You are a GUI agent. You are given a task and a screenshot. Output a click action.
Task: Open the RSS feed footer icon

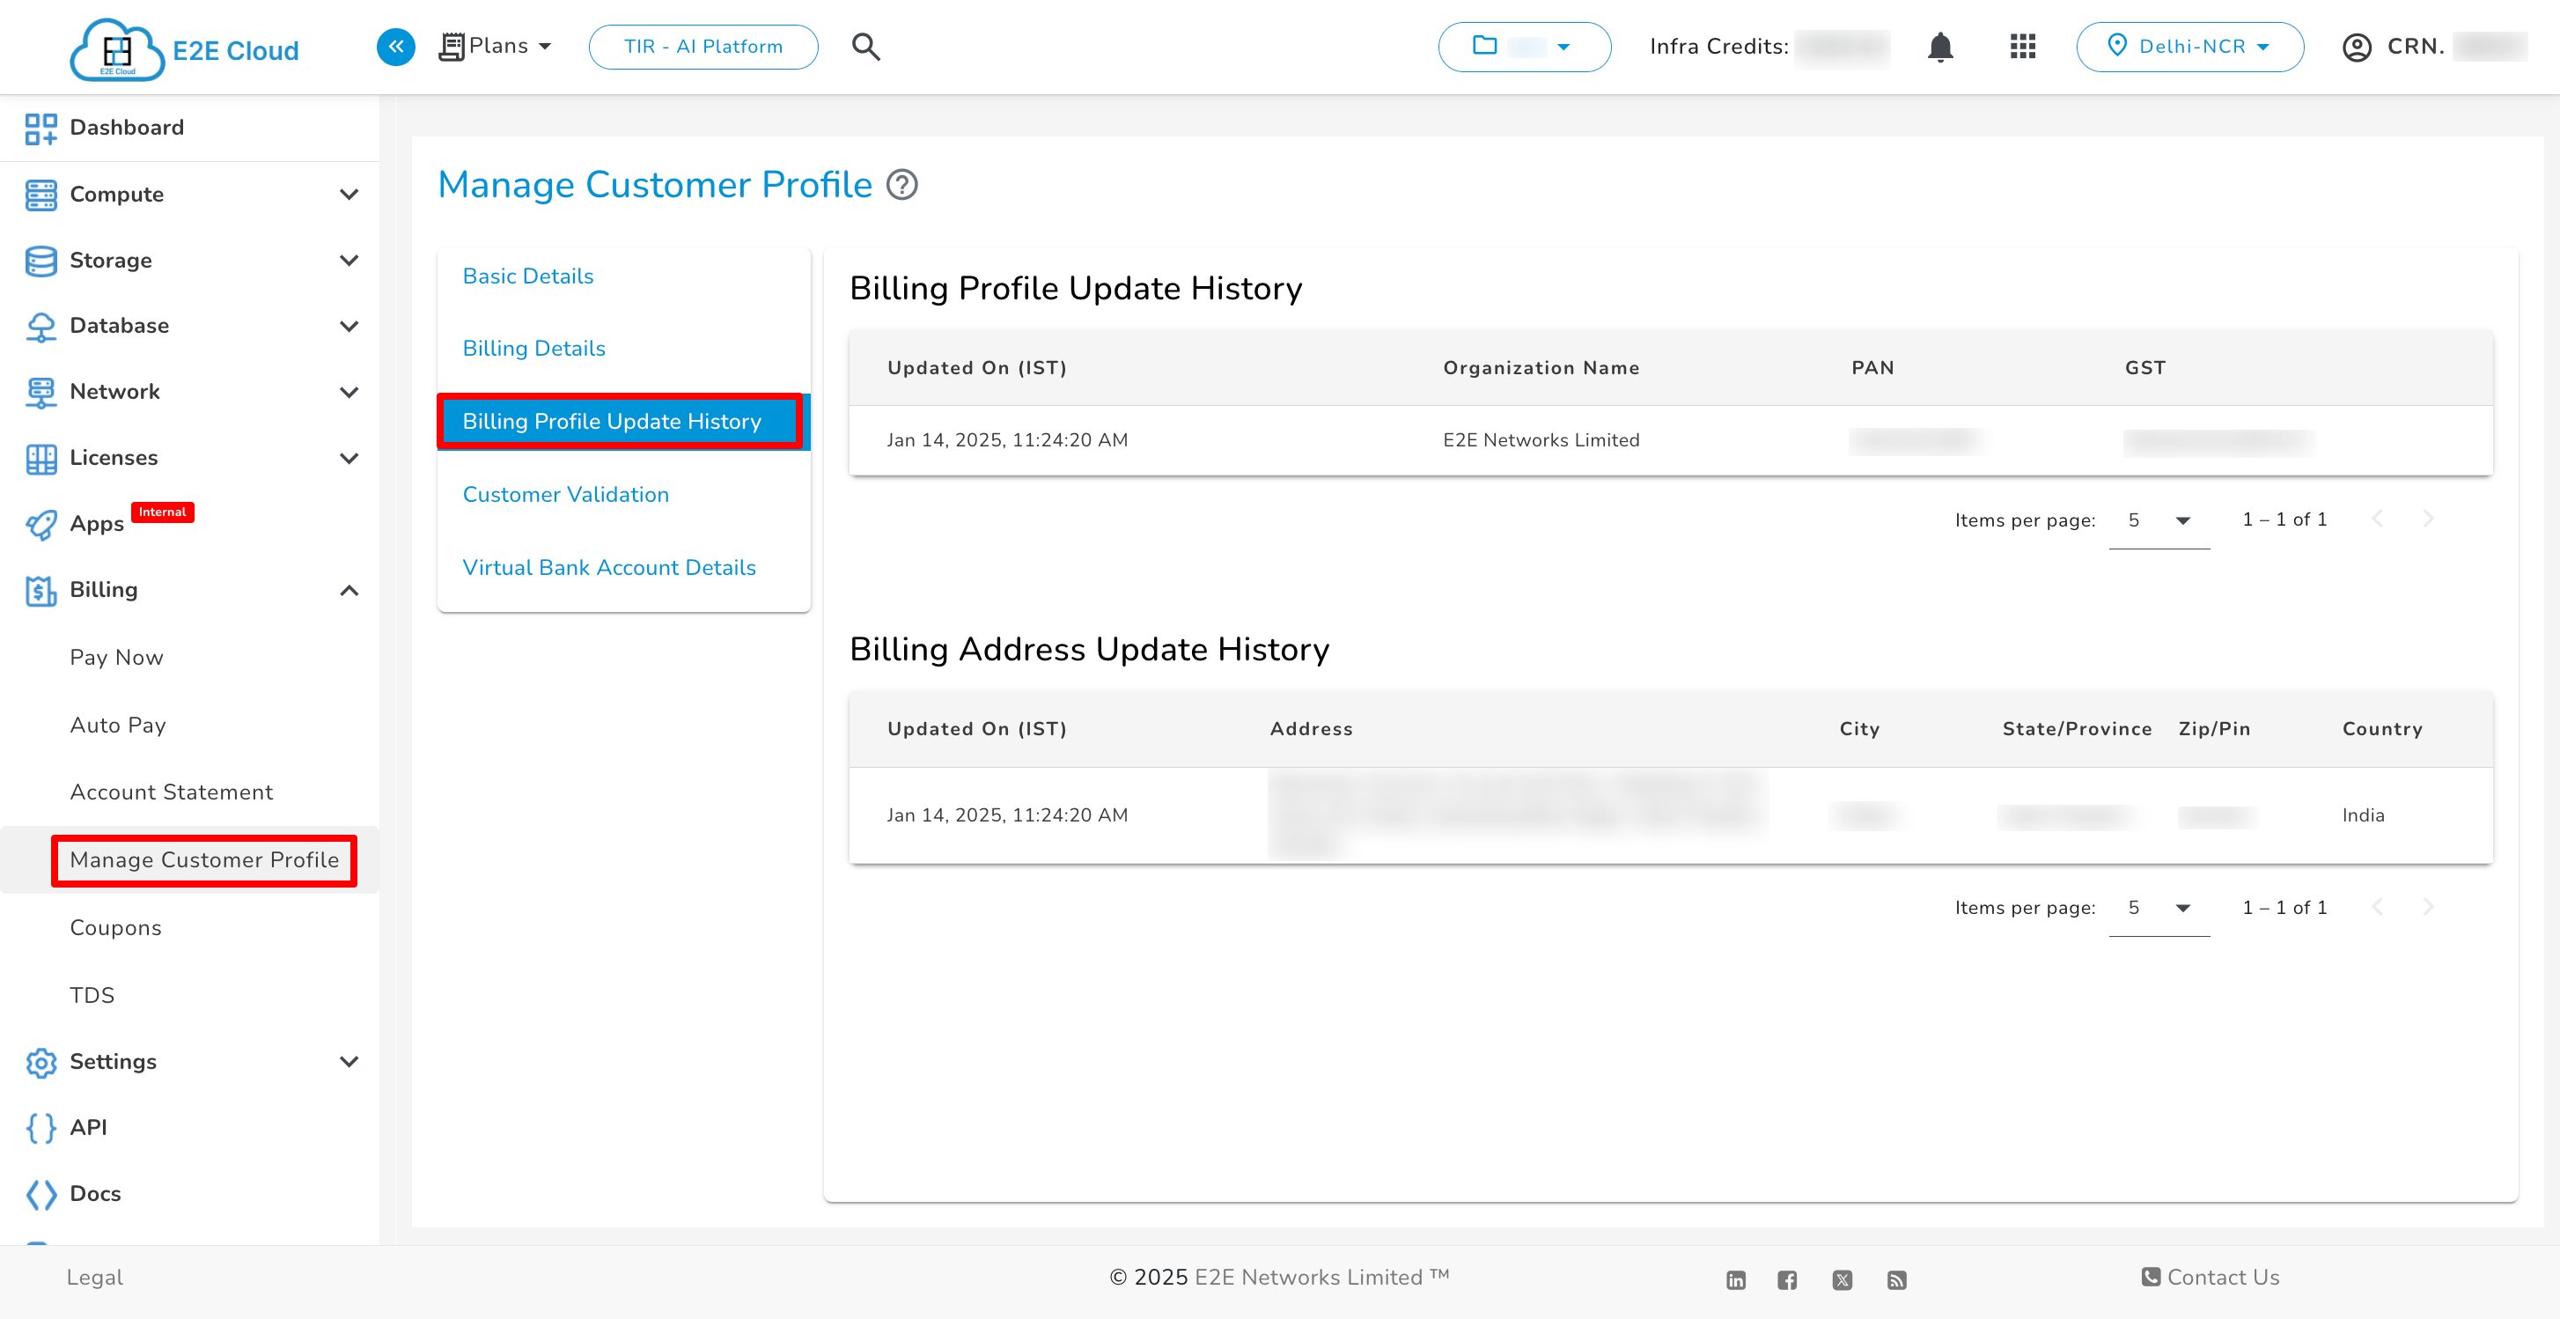coord(1896,1280)
